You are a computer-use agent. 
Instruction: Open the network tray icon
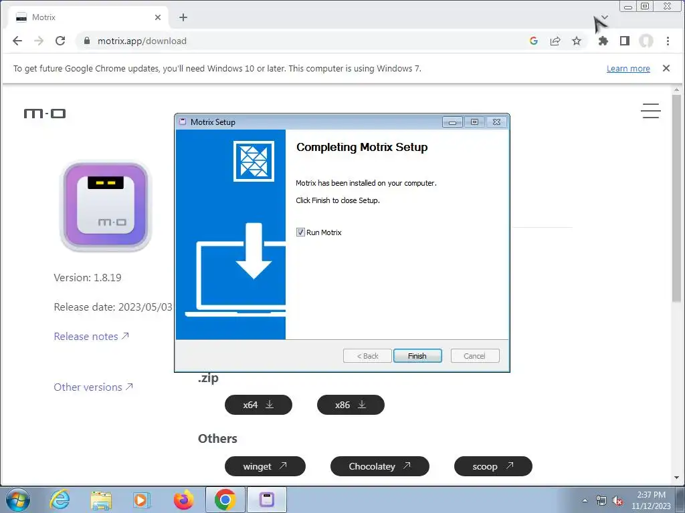[601, 500]
